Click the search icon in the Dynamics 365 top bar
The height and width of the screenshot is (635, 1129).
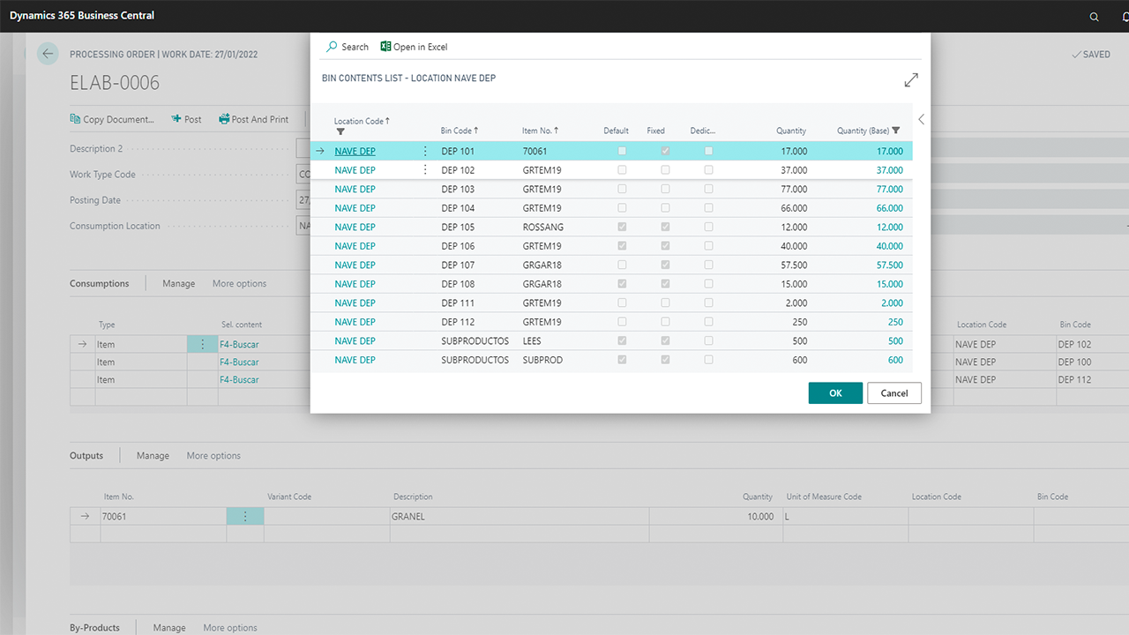tap(1095, 17)
